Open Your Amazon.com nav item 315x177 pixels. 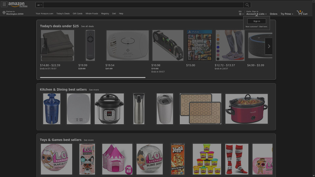coord(44,14)
